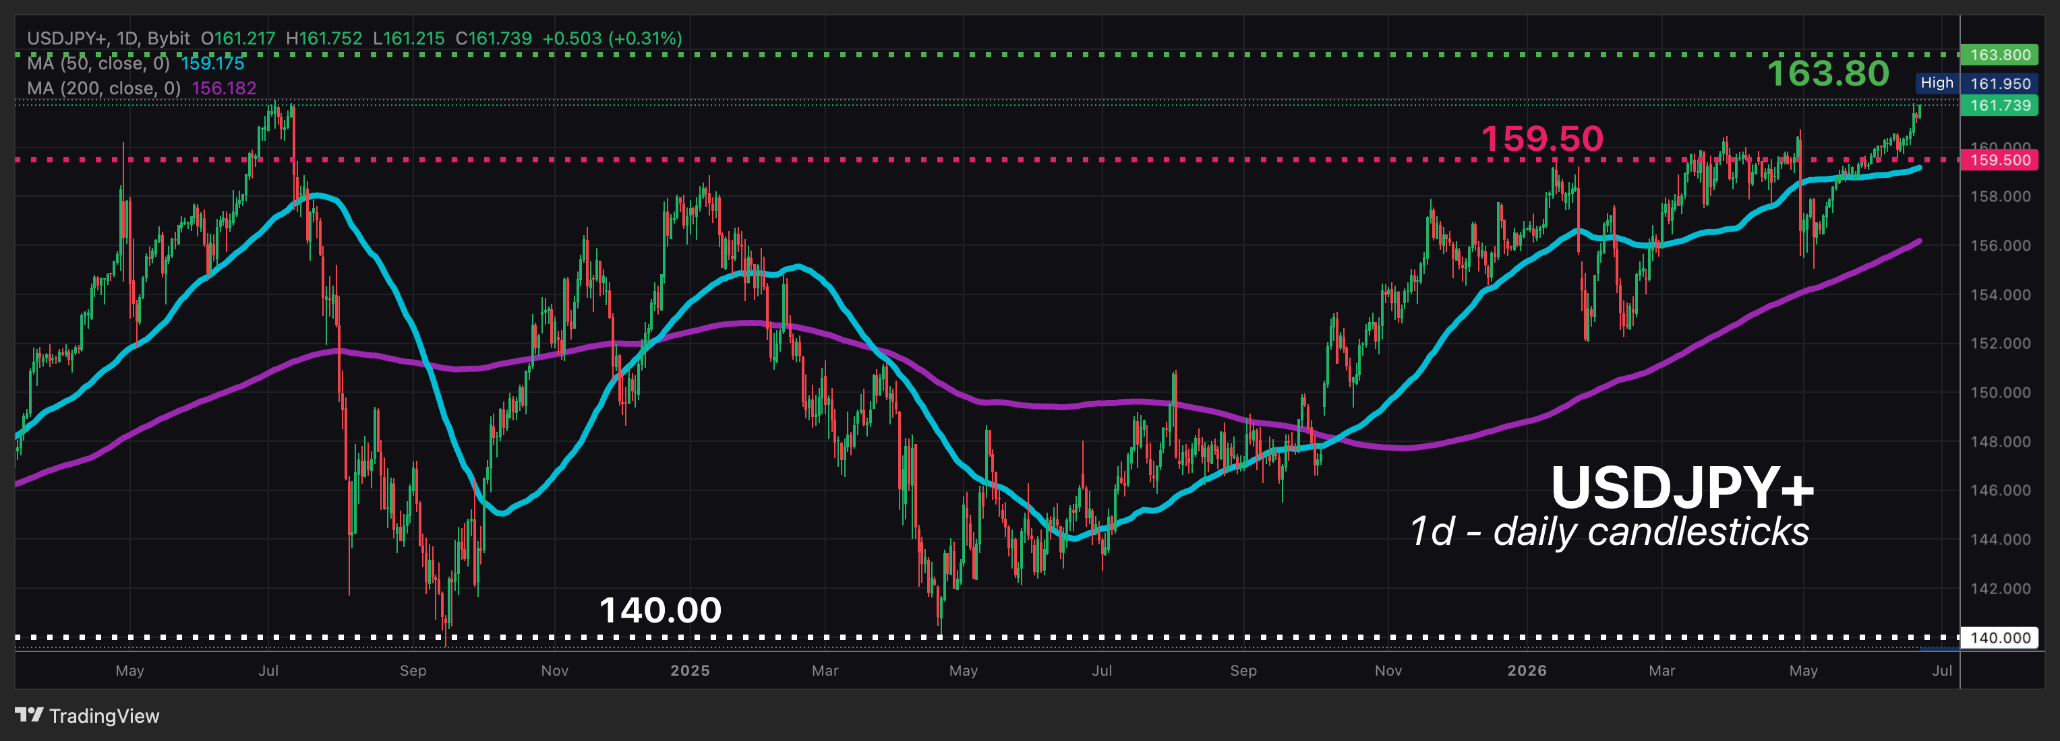The width and height of the screenshot is (2060, 741).
Task: Click the white 140.000 price axis label
Action: pyautogui.click(x=1999, y=637)
